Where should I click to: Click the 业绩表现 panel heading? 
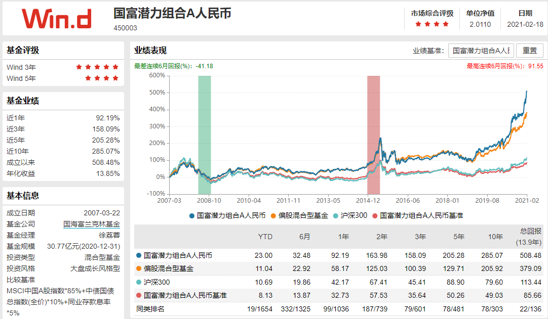tap(150, 51)
